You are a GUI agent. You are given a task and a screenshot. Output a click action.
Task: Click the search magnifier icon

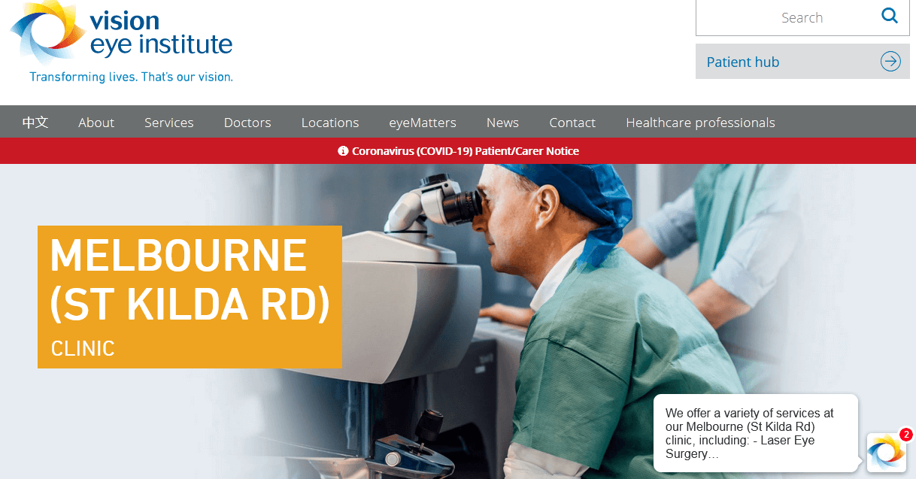890,16
